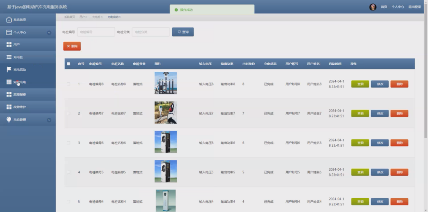The image size is (428, 212).
Task: Click cell 电桩名称7 in row 2
Action: (x=119, y=114)
